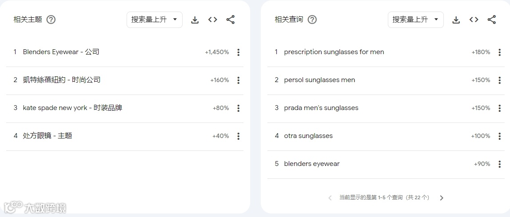
Task: Open query prada men's sunglasses
Action: click(x=321, y=108)
